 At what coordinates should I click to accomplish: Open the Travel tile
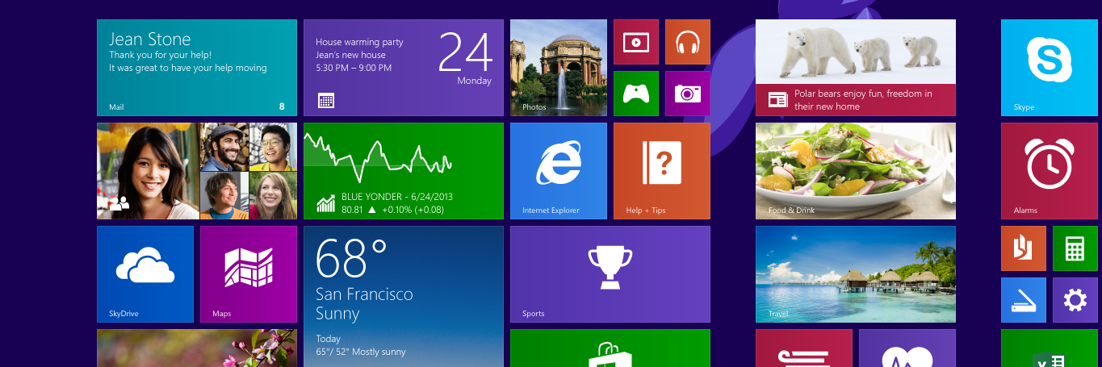856,274
